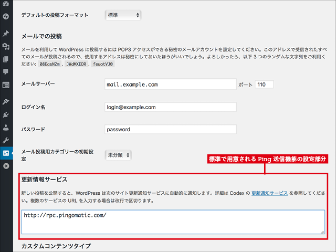
Task: Open the Plugins sidebar icon
Action: (x=6, y=114)
